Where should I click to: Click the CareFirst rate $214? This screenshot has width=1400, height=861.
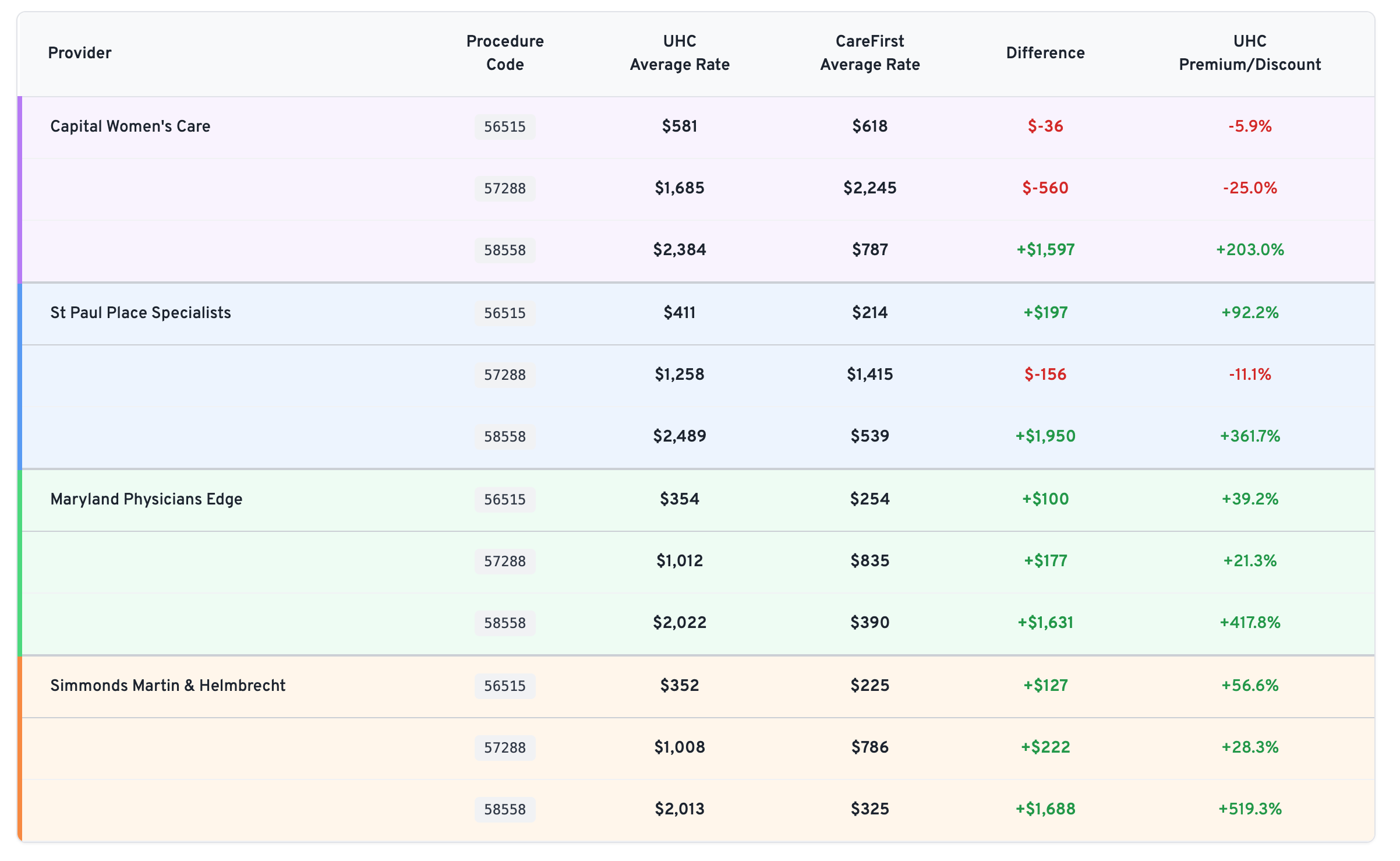870,313
